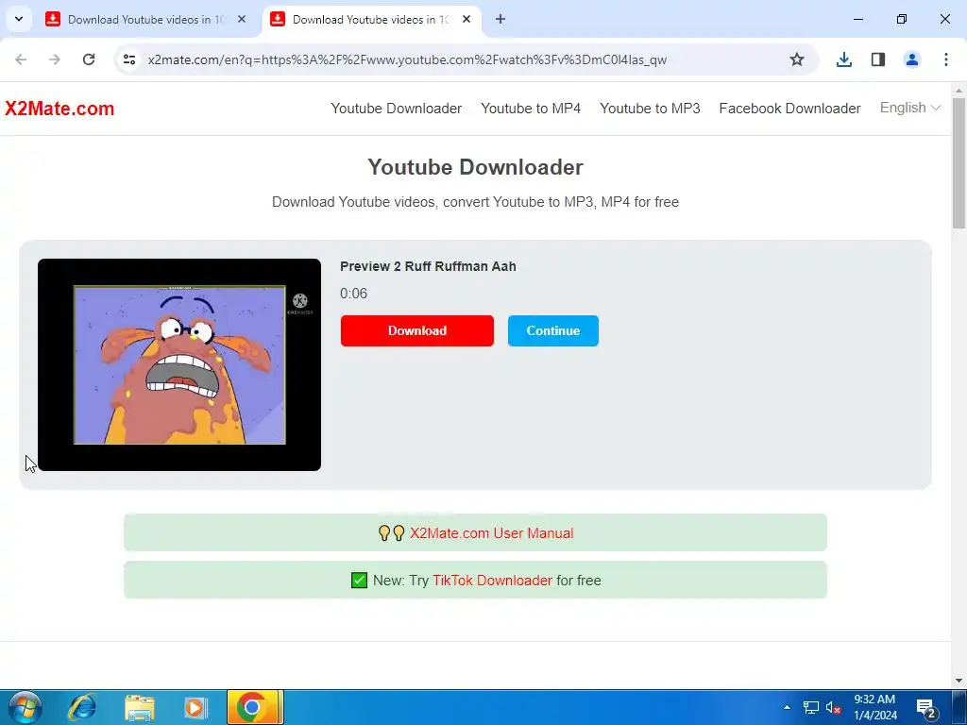Open the muted volume tray icon
Screen dimensions: 967x725
833,708
